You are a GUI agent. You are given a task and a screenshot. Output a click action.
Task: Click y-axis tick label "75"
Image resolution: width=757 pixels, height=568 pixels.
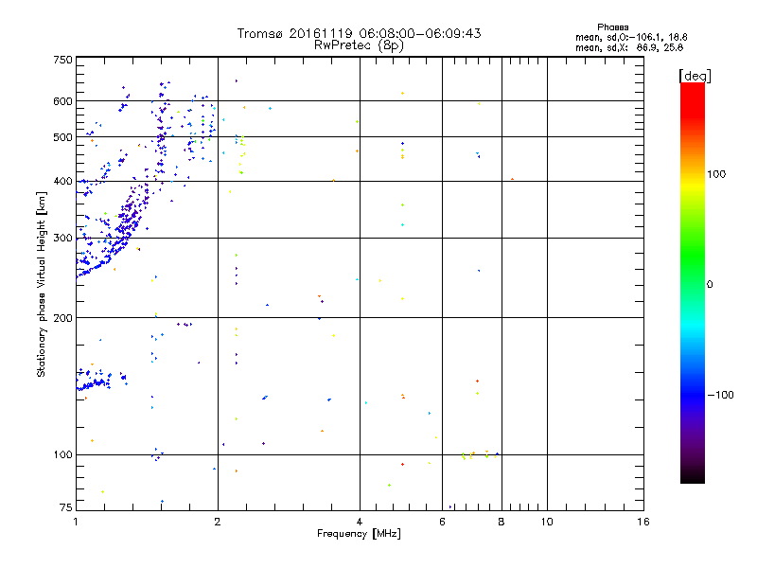[x=66, y=507]
